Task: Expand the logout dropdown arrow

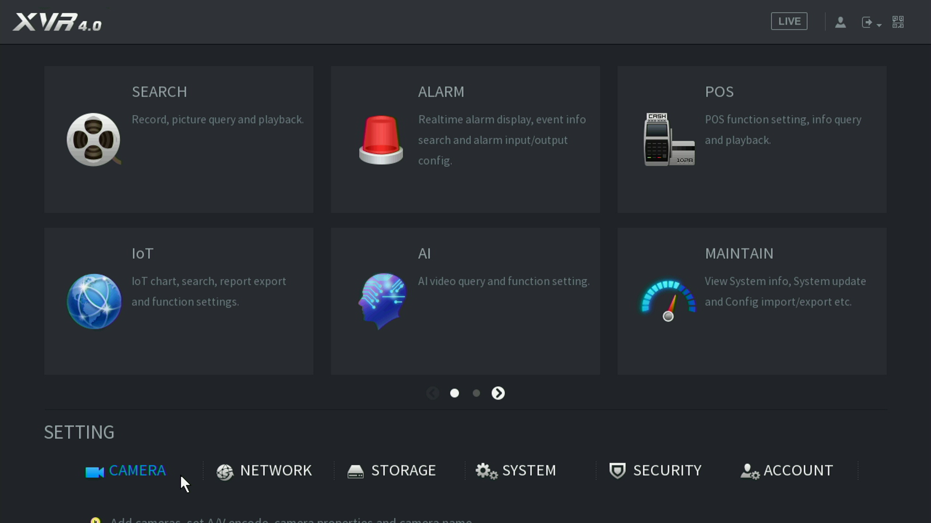Action: point(879,25)
